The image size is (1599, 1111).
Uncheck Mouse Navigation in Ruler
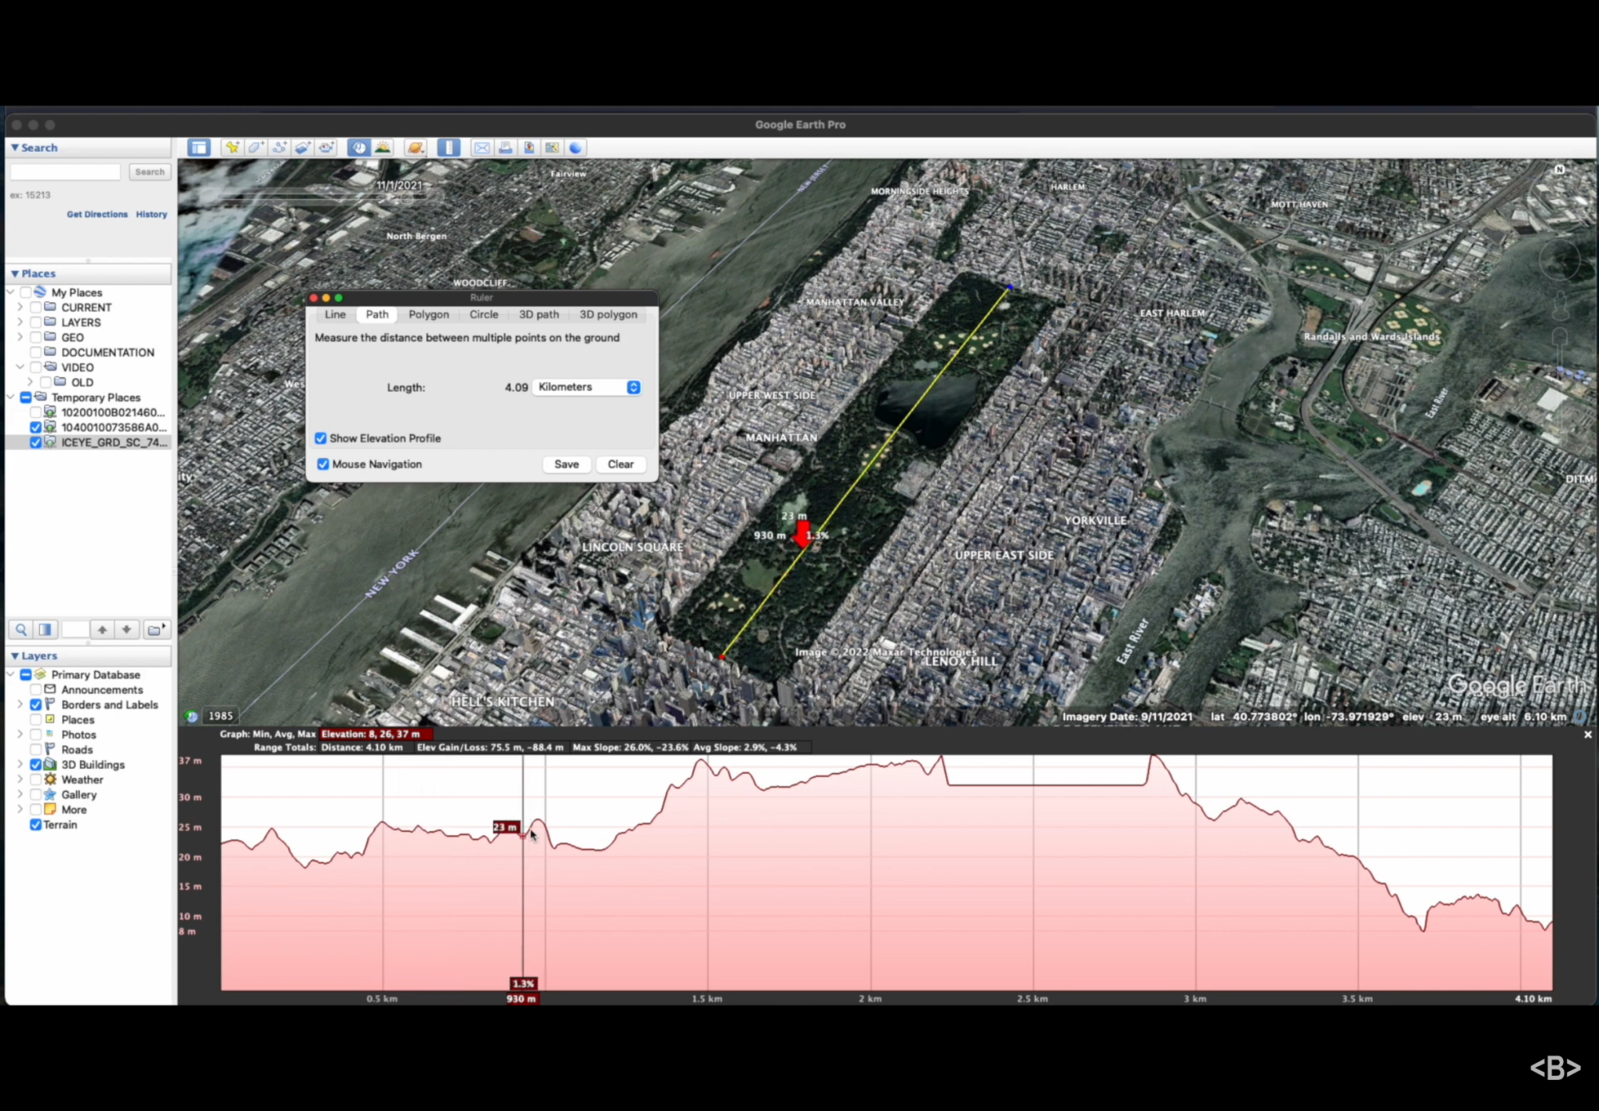click(323, 464)
